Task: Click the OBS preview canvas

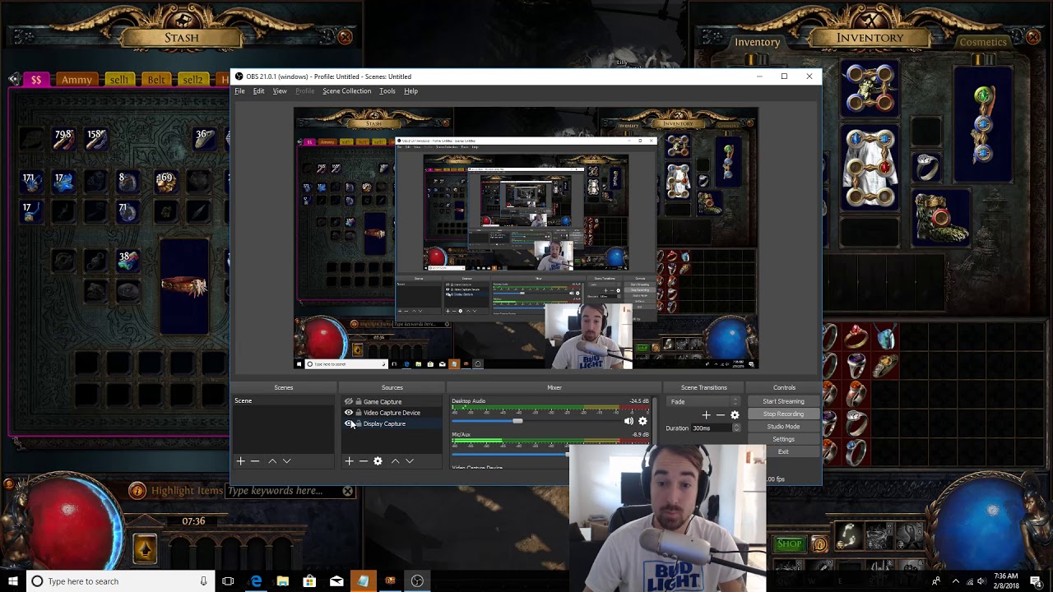Action: click(526, 238)
